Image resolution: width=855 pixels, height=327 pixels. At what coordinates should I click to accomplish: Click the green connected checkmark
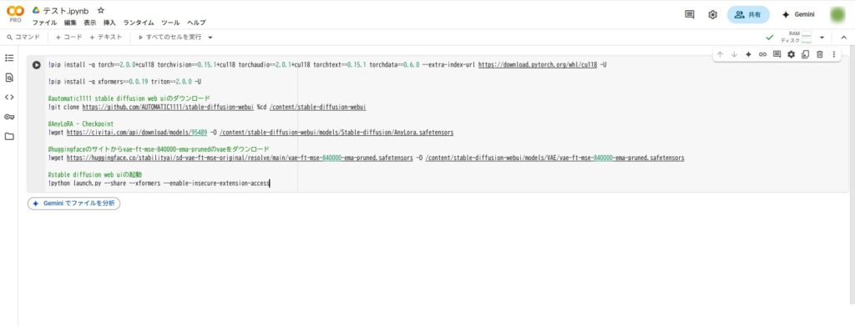769,38
